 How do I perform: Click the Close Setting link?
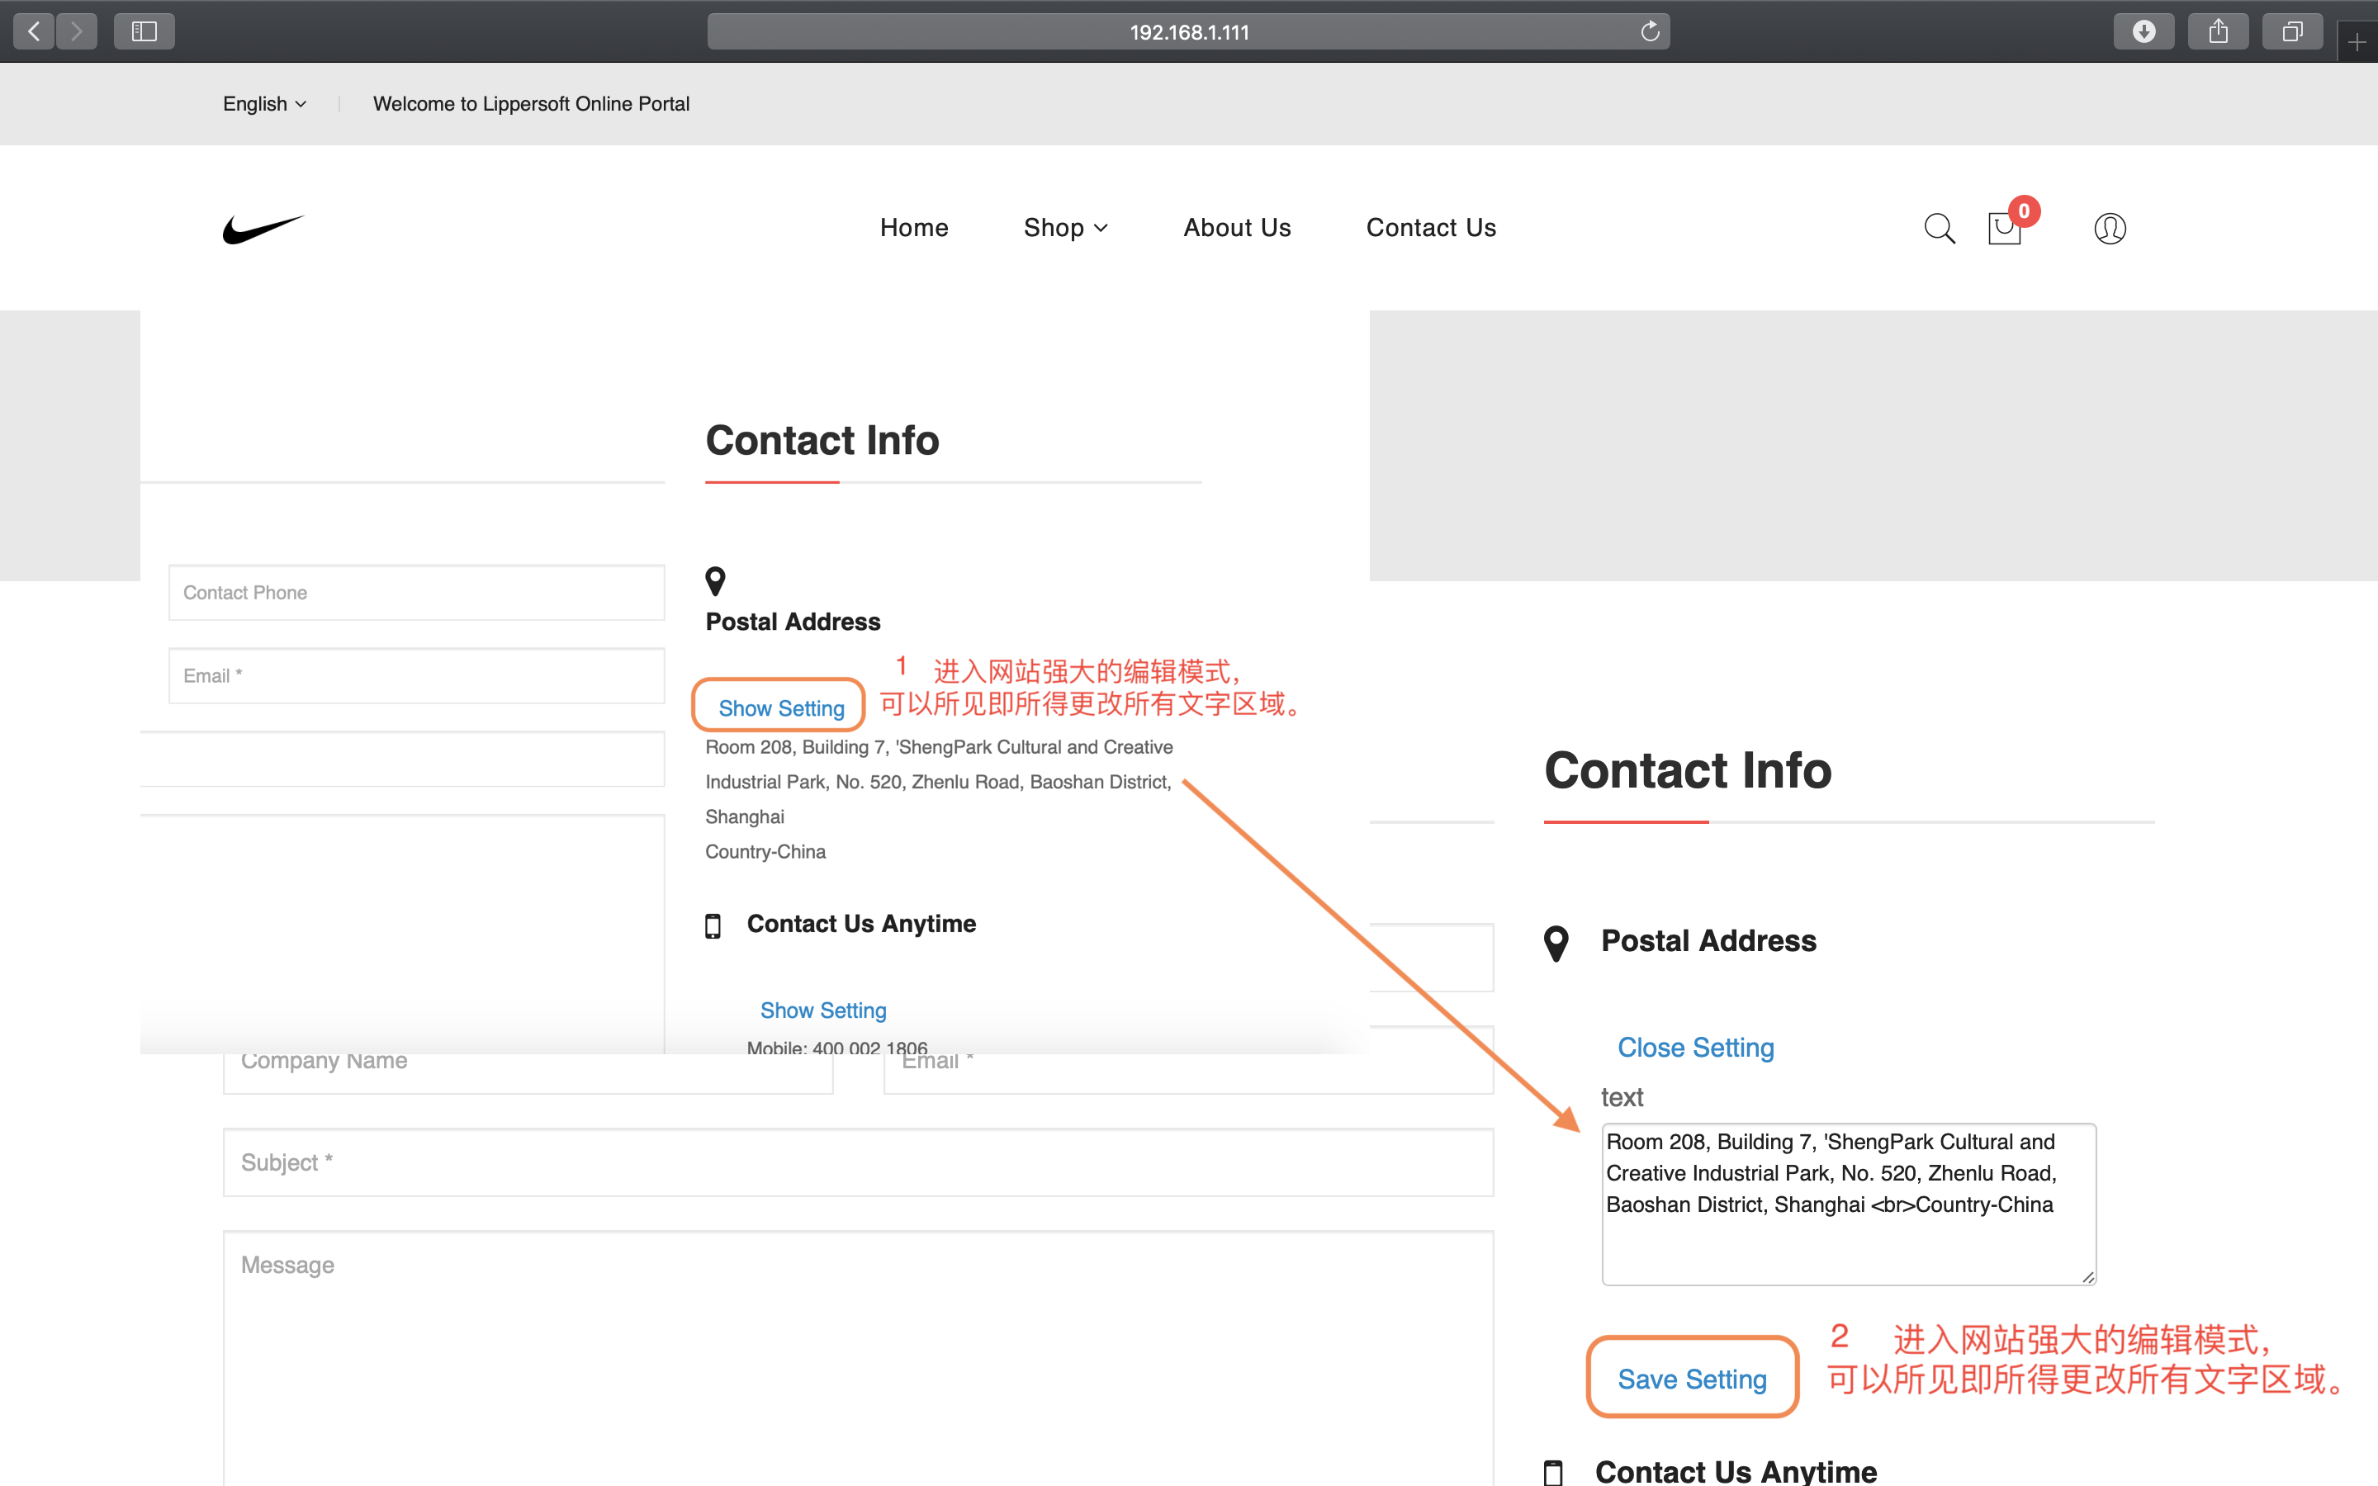point(1695,1048)
